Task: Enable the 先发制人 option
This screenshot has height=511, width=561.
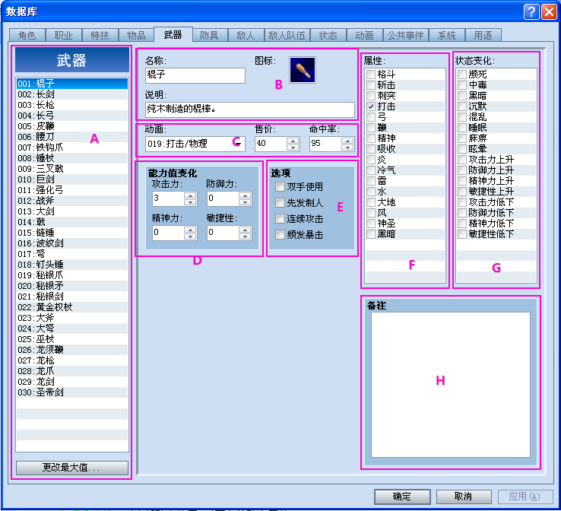Action: point(280,202)
